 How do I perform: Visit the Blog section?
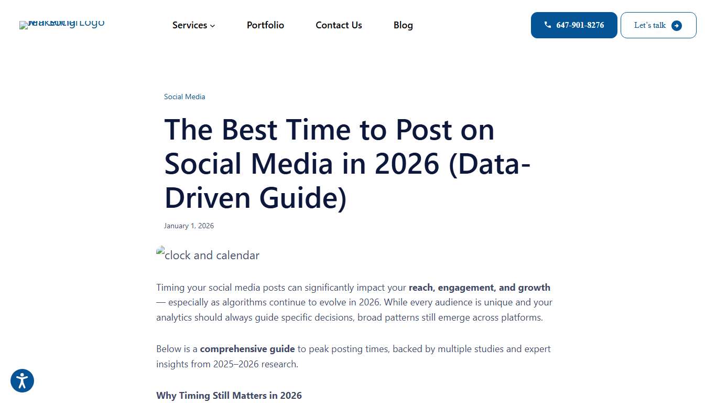tap(403, 25)
